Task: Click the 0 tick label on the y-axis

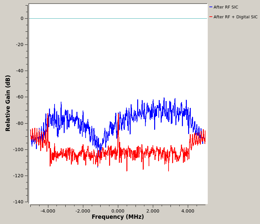Action: (x=22, y=19)
